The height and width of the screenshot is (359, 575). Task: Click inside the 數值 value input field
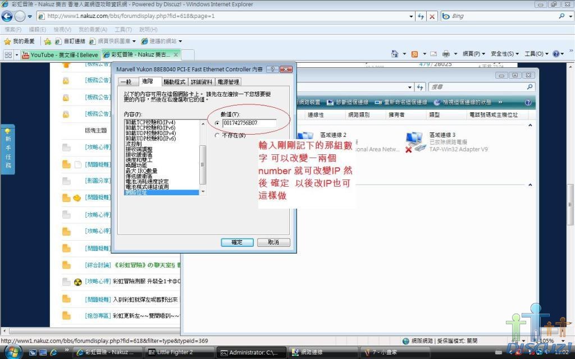coord(249,123)
